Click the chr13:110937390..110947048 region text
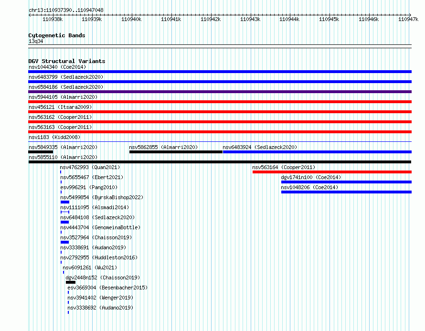Screen dimensions: 425x331 (66, 10)
